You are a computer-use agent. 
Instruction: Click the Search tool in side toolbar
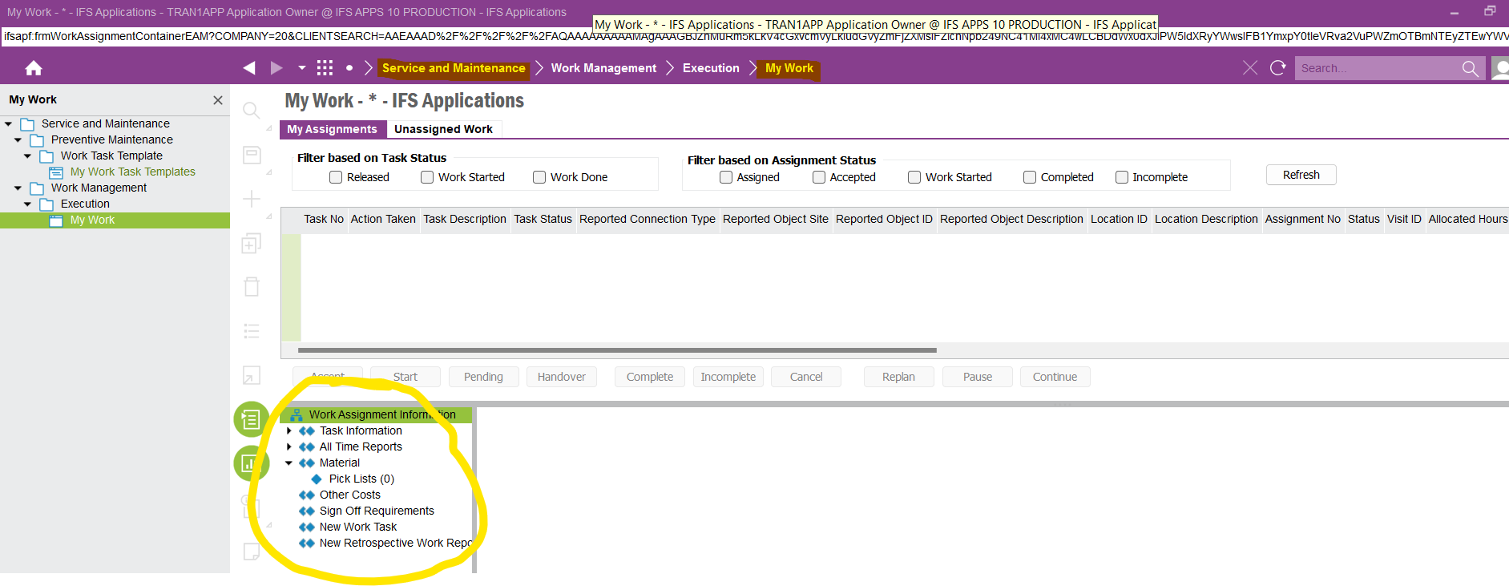coord(252,111)
